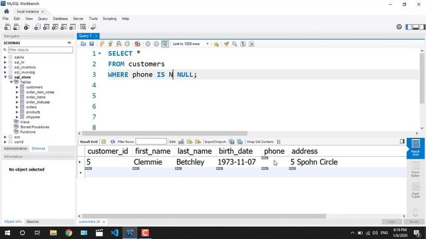The width and height of the screenshot is (426, 239).
Task: Click the Open SQL script icon in main toolbar
Action: pos(16,27)
